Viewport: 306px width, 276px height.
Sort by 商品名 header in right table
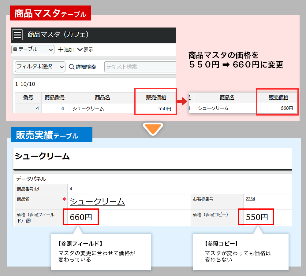[227, 98]
